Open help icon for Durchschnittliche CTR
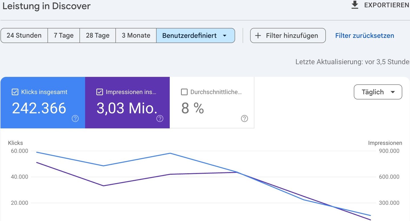This screenshot has height=221, width=410. 244,118
